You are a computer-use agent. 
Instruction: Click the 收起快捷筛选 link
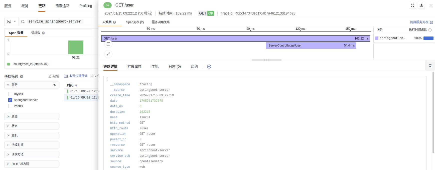(x=76, y=76)
